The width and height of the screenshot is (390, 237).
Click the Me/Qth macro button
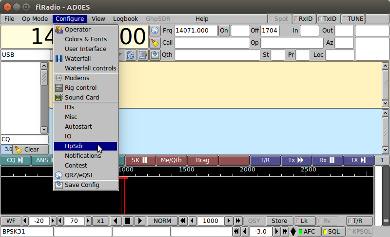point(171,160)
